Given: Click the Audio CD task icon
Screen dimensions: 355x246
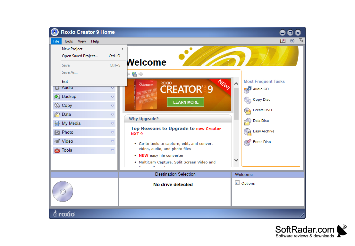Looking at the screenshot, I should point(248,90).
